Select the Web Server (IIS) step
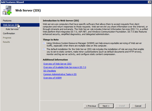152x111 pixels. coord(20,25)
